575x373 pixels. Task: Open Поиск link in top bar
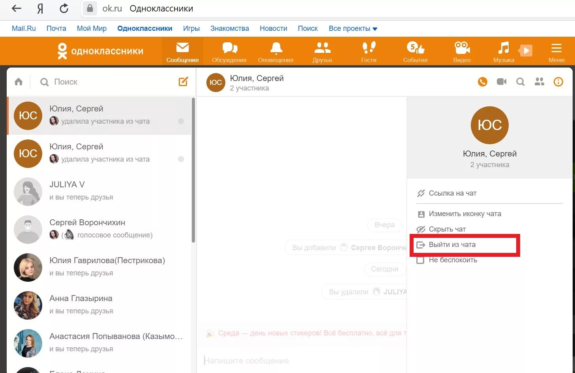click(x=308, y=28)
